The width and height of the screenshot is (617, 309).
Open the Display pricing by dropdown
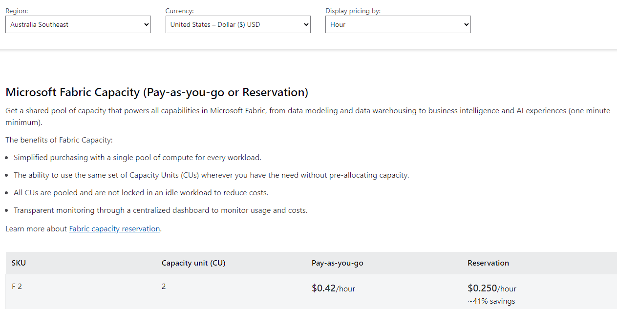tap(398, 24)
